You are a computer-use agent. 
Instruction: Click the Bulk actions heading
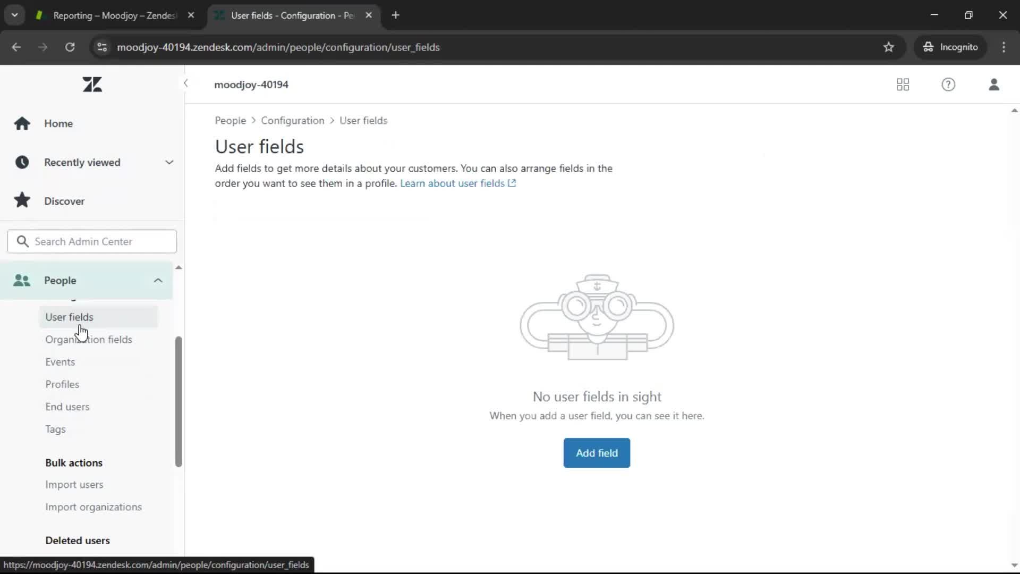click(74, 463)
